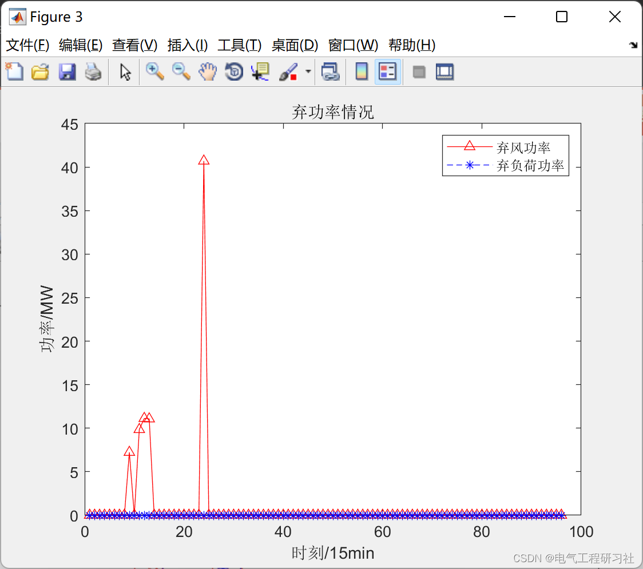Click the MATLAB logo icon in the title bar

tap(17, 17)
